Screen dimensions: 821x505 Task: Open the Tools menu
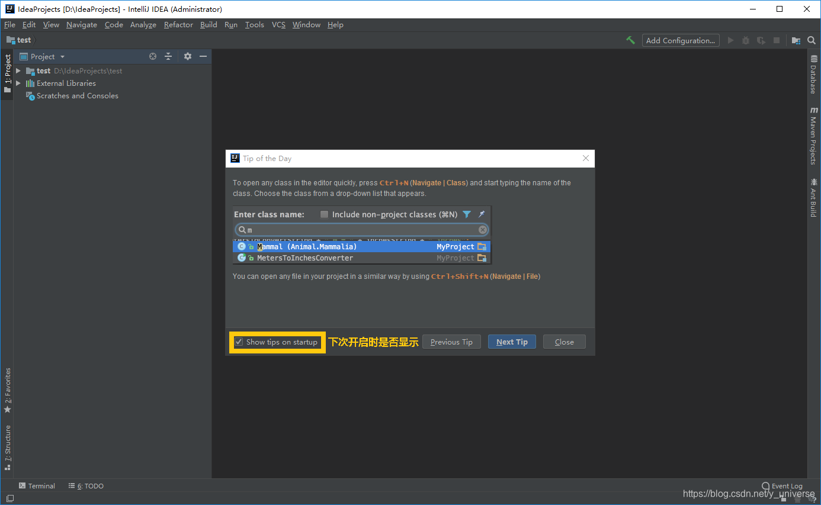coord(255,25)
